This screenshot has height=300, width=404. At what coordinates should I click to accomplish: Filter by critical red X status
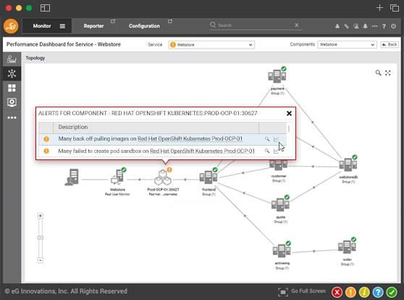pyautogui.click(x=337, y=292)
